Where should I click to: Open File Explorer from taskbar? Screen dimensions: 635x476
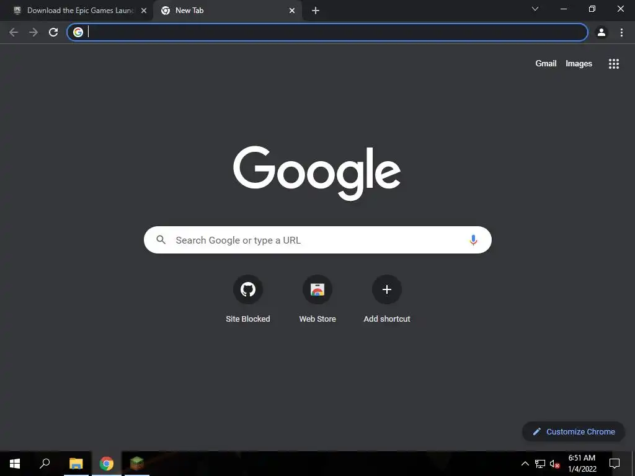[76, 464]
